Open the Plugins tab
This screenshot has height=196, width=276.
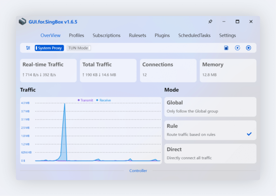(162, 35)
